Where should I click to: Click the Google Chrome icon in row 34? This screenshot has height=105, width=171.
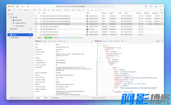click(x=87, y=27)
